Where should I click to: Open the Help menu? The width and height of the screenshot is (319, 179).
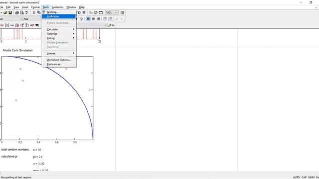[x=82, y=7]
